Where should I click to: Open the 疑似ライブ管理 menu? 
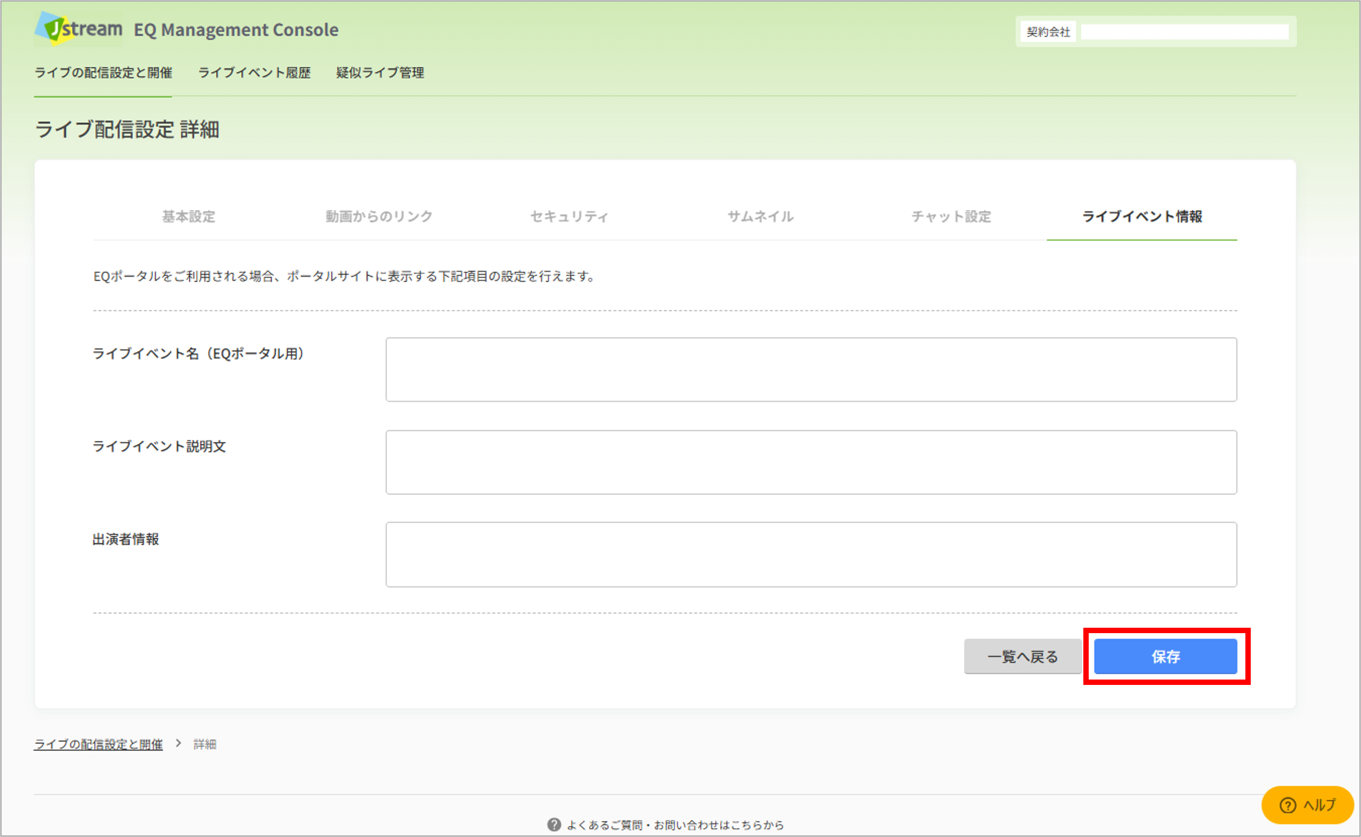380,73
